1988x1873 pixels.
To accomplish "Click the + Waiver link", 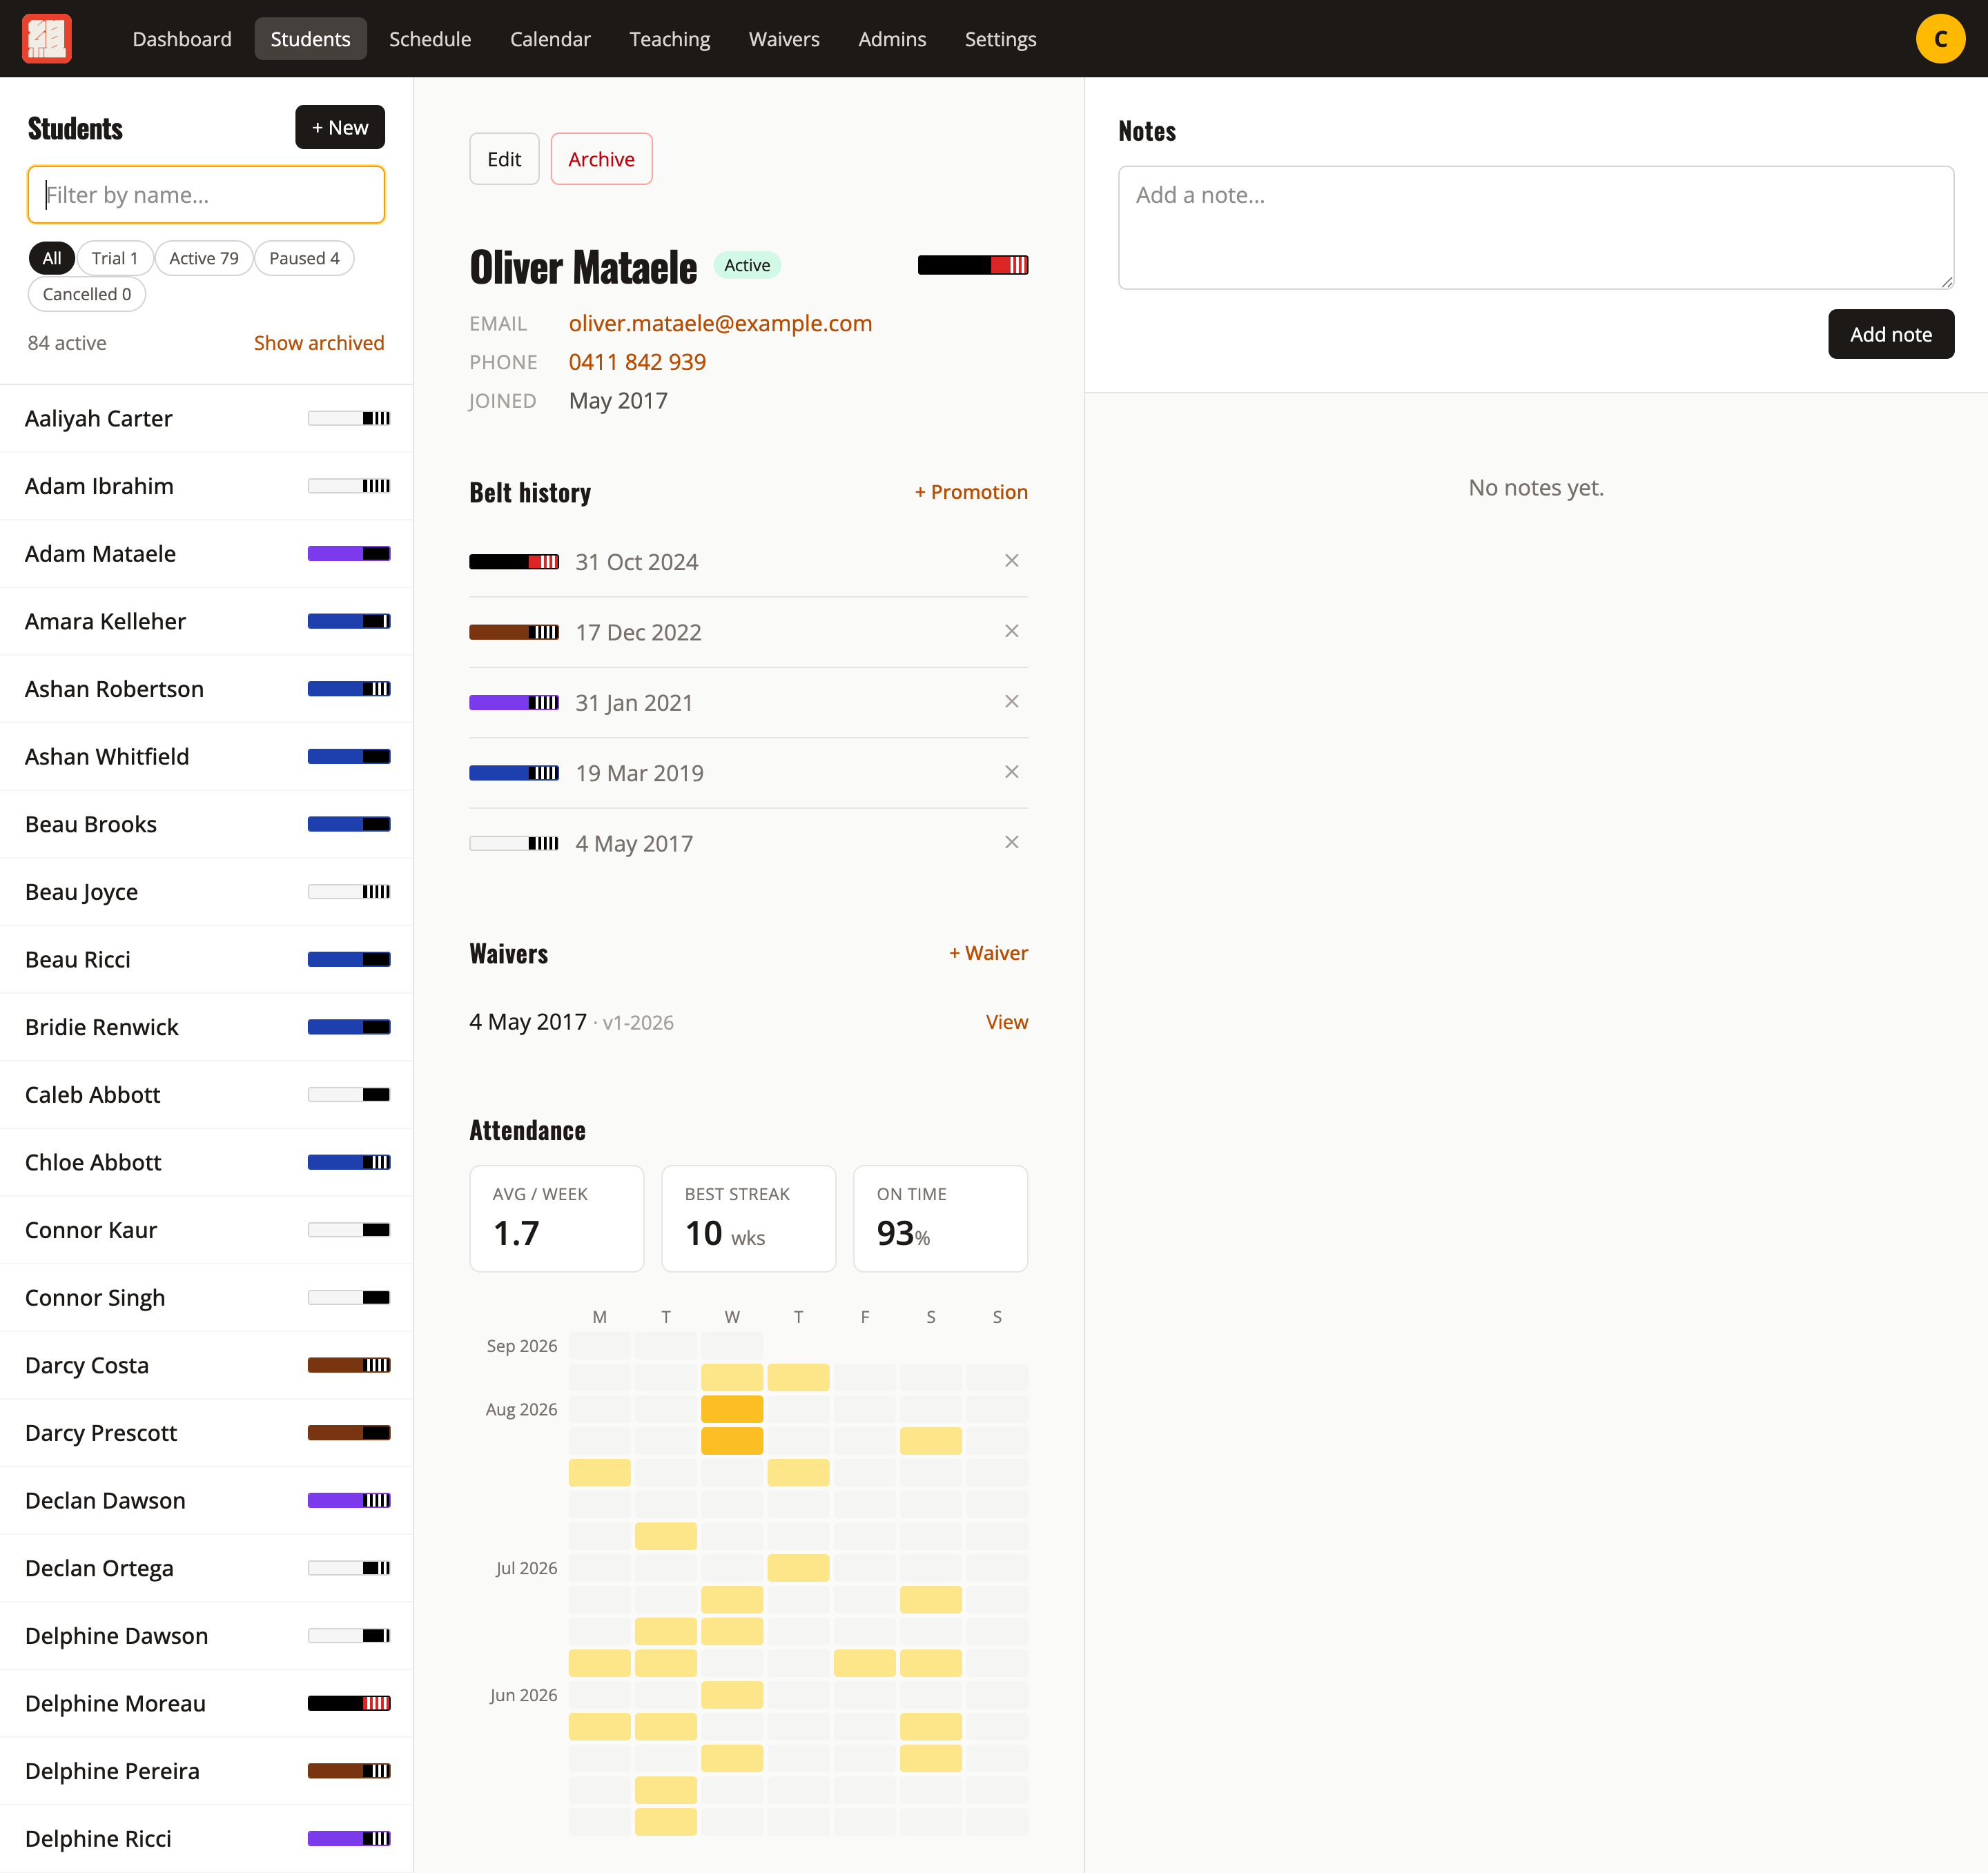I will pos(988,953).
